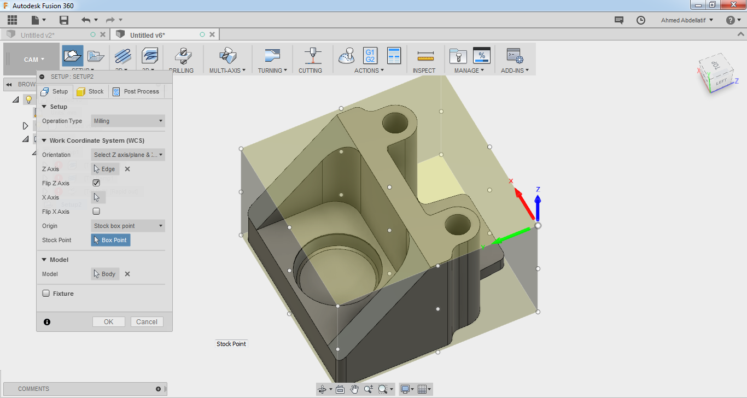747x398 pixels.
Task: Open the ADD-INS menu label
Action: pos(515,71)
